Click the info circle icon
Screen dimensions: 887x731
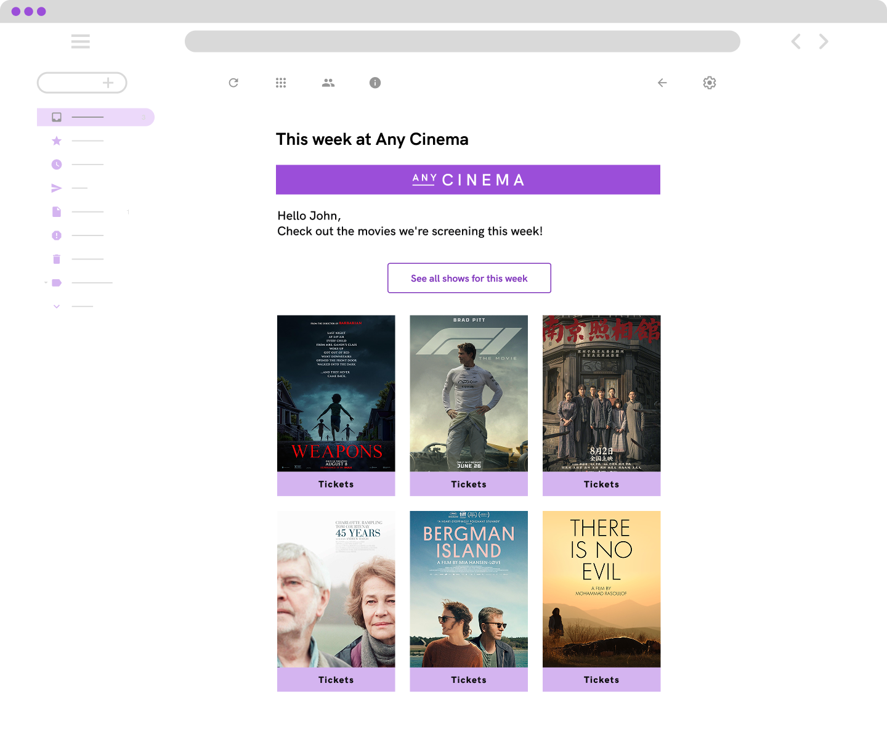click(375, 83)
